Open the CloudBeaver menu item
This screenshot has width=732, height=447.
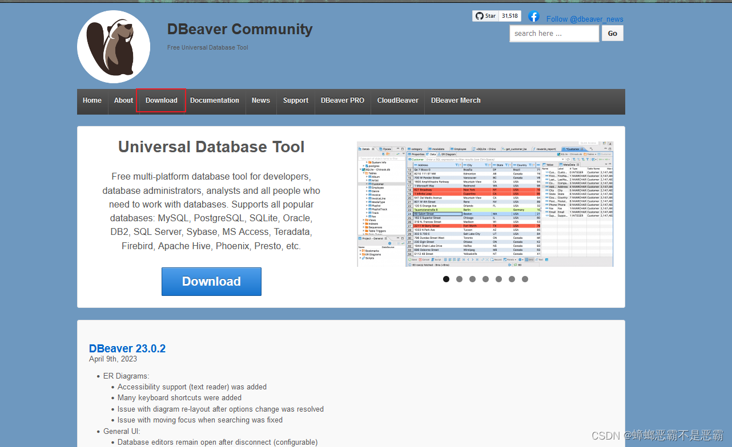click(x=398, y=100)
